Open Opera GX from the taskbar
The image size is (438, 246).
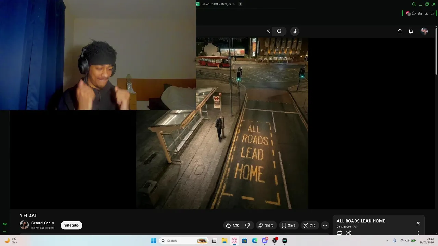pyautogui.click(x=234, y=241)
